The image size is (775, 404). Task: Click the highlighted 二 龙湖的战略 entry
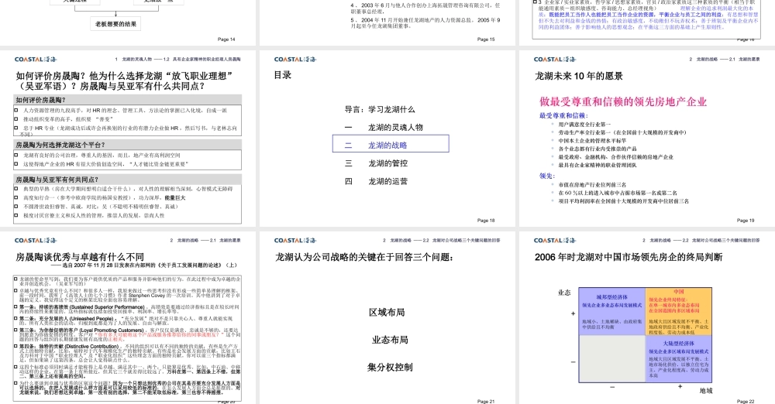coord(391,144)
